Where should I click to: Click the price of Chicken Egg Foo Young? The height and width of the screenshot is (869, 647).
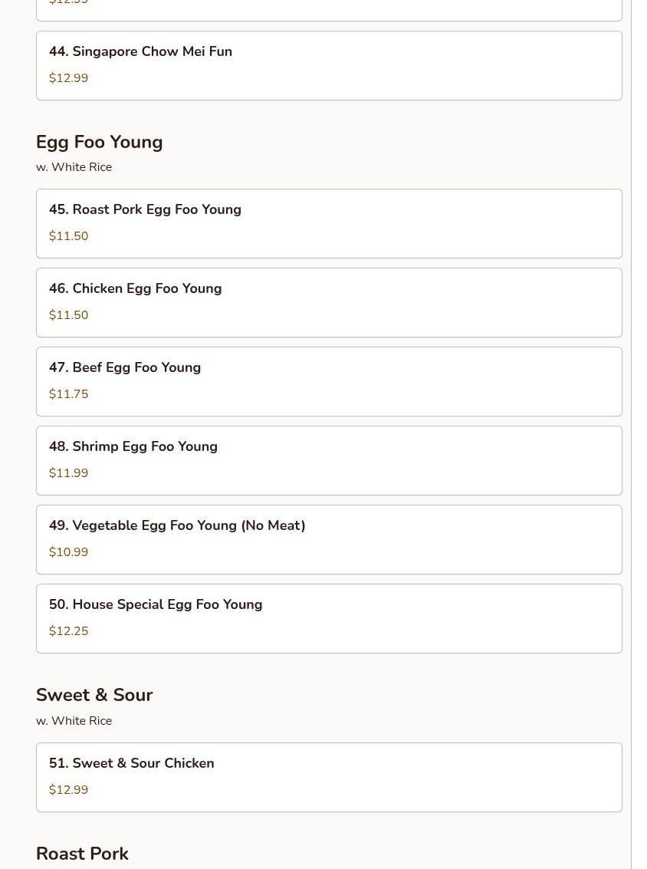69,315
